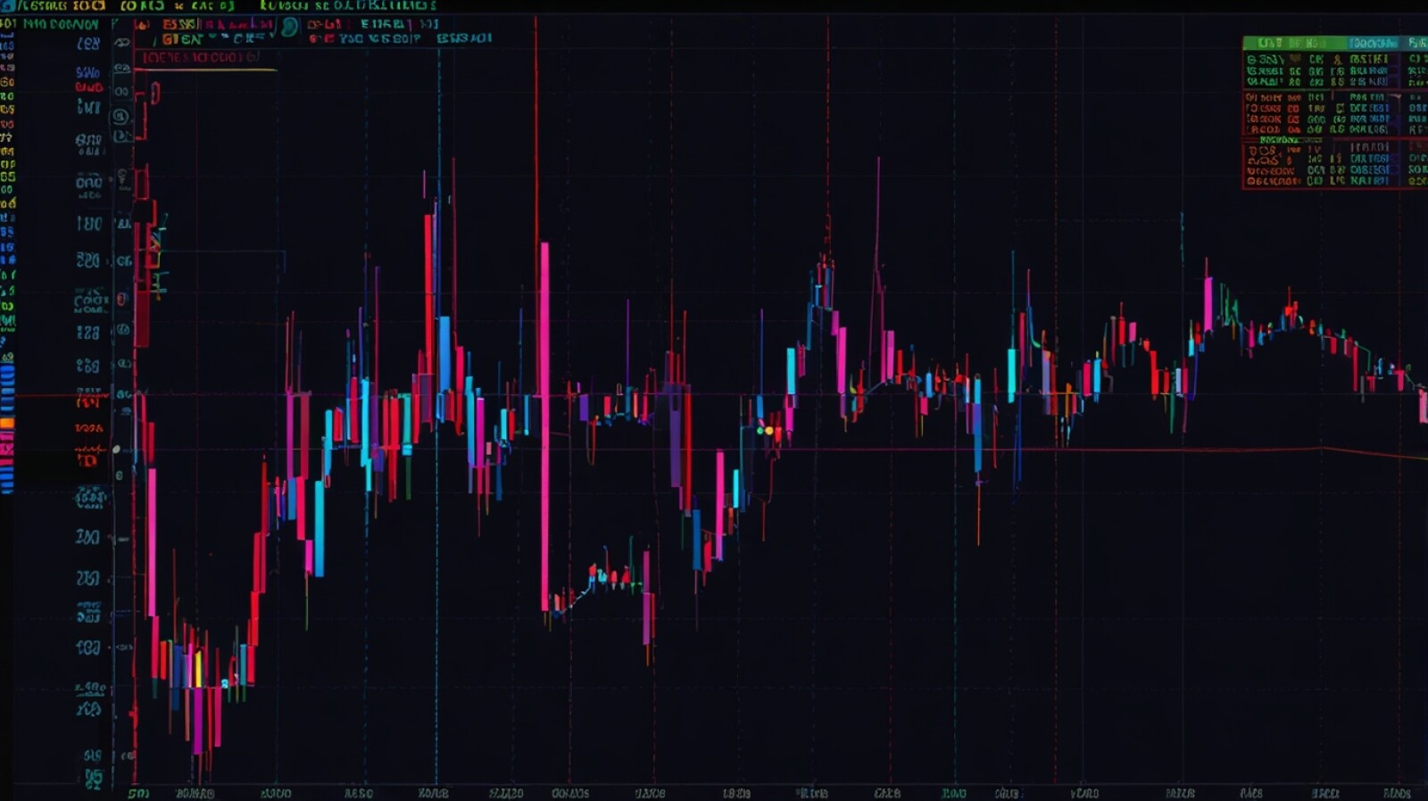Click the teal round icon in top toolbar

pyautogui.click(x=289, y=28)
